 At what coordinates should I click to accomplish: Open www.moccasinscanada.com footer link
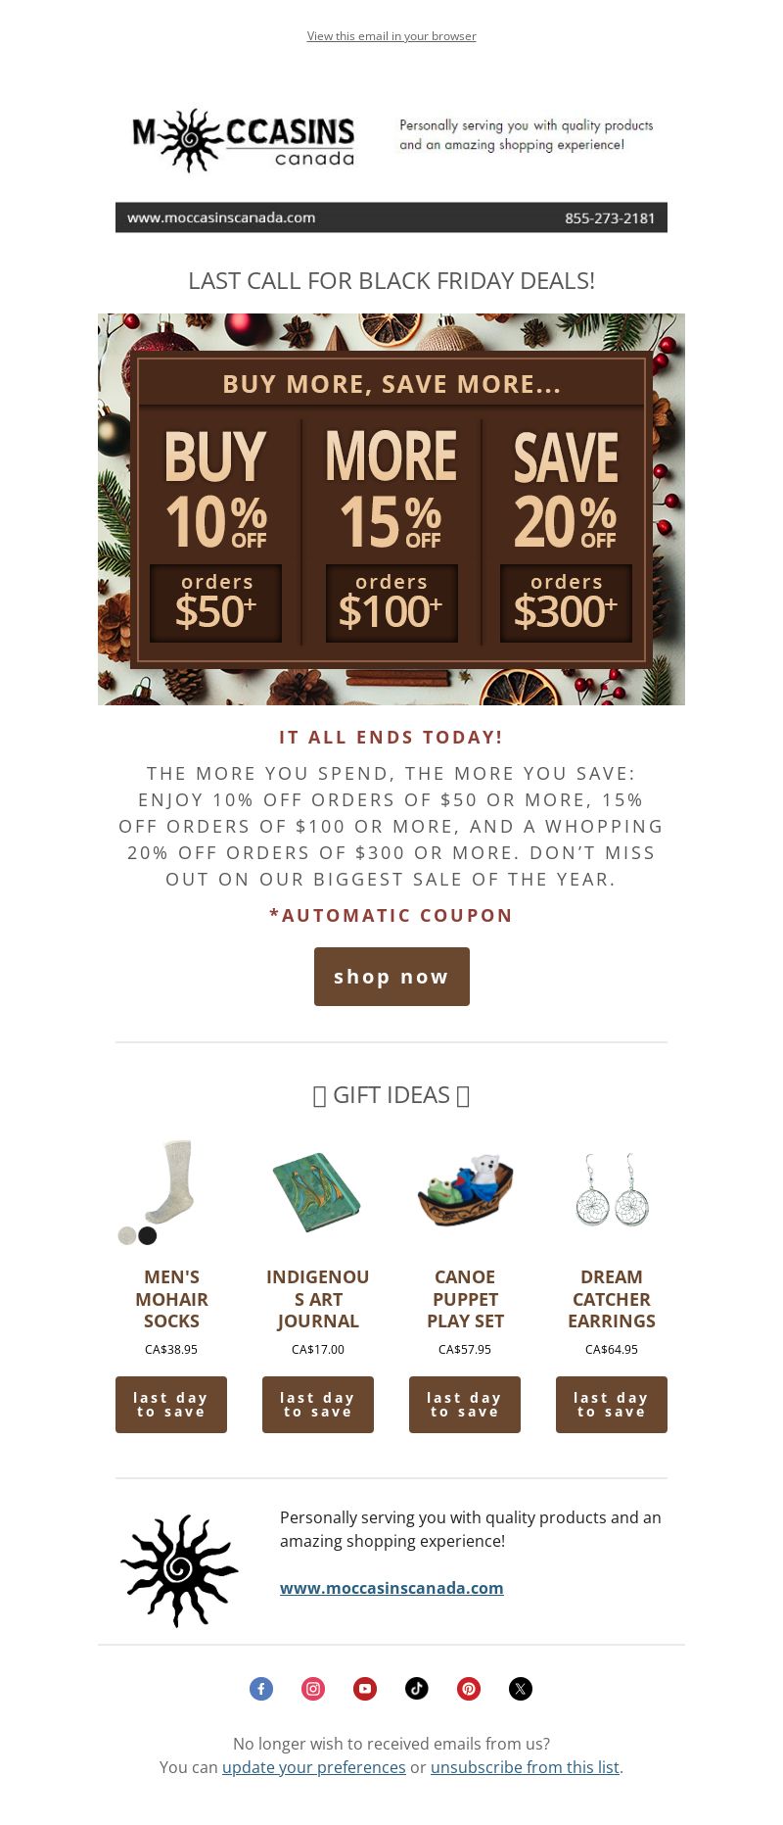point(391,1588)
